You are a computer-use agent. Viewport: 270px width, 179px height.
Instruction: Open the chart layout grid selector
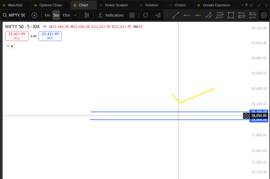132,15
